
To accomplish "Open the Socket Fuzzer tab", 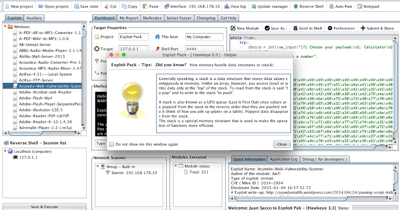I will 179,18.
